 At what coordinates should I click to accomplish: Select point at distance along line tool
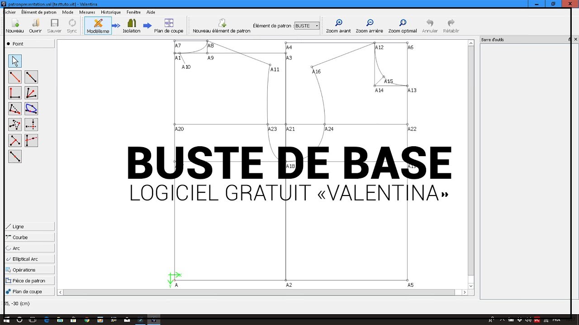(x=31, y=77)
